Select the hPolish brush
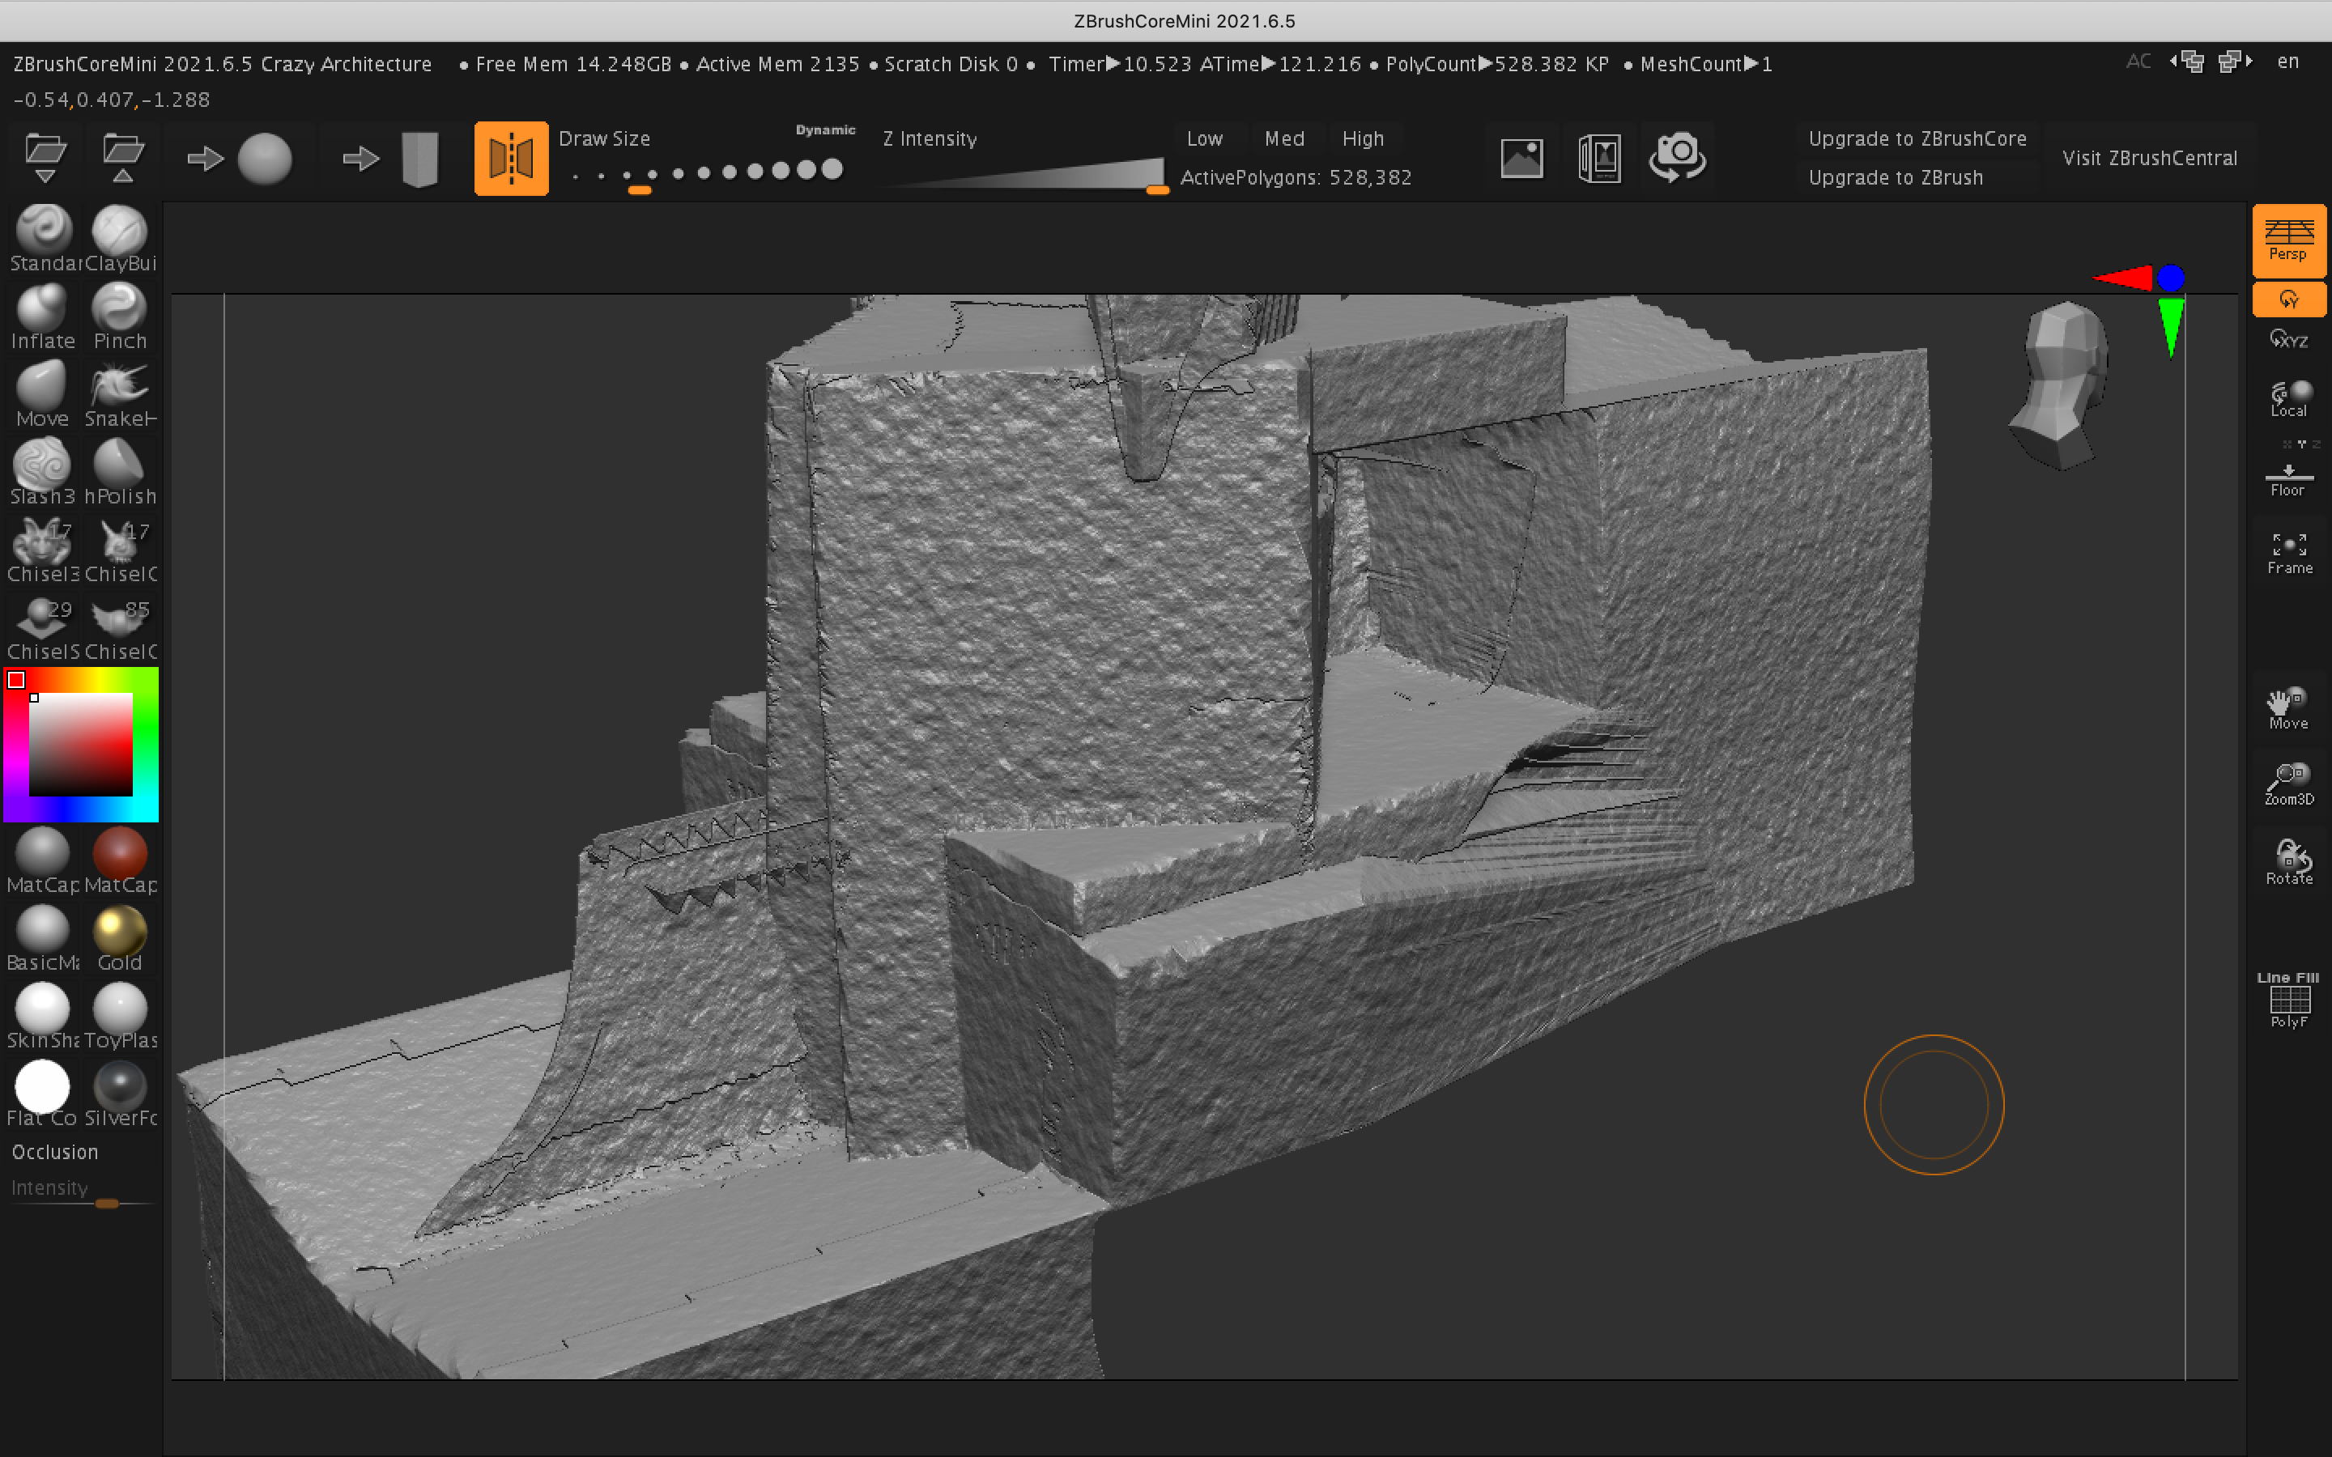 120,472
